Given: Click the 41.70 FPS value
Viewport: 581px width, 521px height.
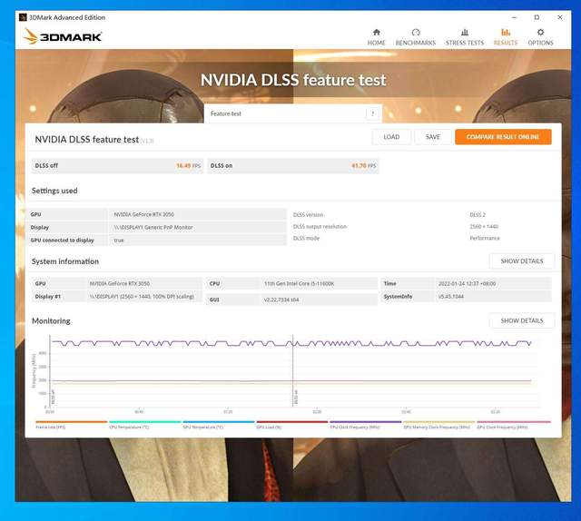Looking at the screenshot, I should (x=363, y=165).
